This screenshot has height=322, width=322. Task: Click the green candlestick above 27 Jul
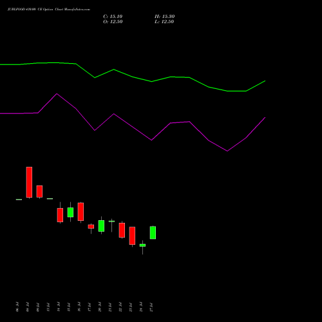pos(153,232)
